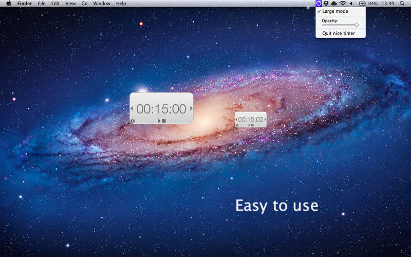Click the 00:15:00 display on large timer
The height and width of the screenshot is (257, 411).
pos(161,109)
